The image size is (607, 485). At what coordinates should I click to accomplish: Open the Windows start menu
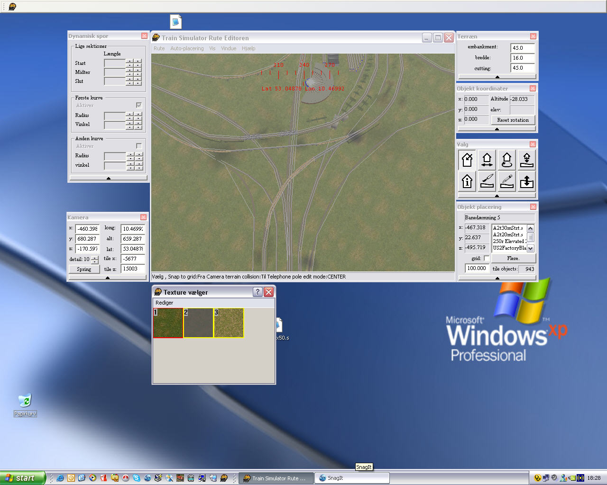coord(23,478)
